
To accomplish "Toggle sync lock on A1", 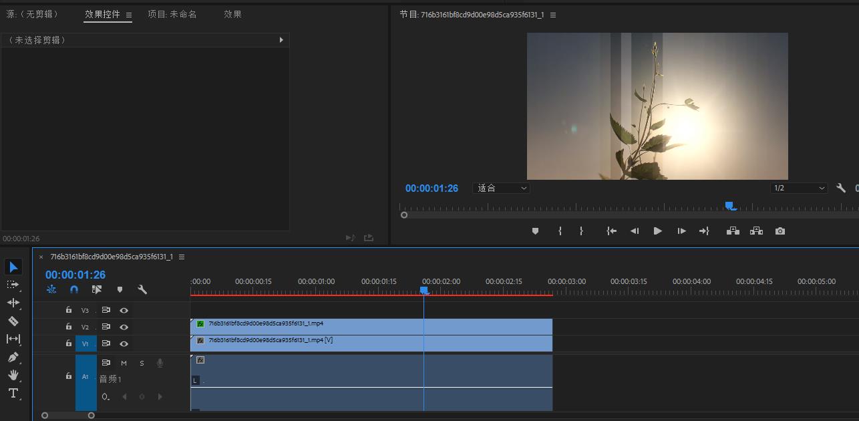I will point(106,363).
